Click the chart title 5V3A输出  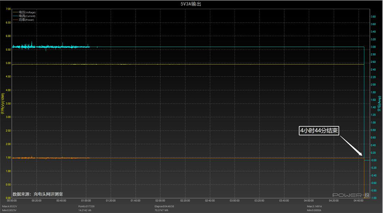[x=191, y=4]
